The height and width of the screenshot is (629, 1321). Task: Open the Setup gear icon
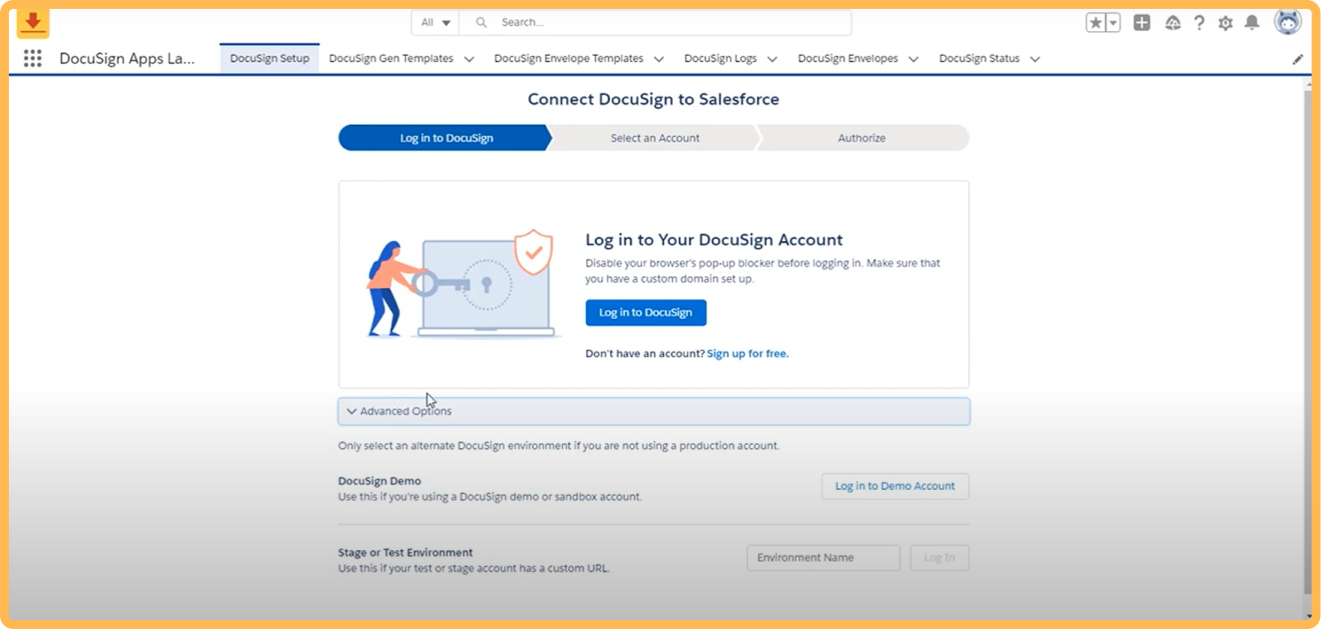pos(1225,23)
